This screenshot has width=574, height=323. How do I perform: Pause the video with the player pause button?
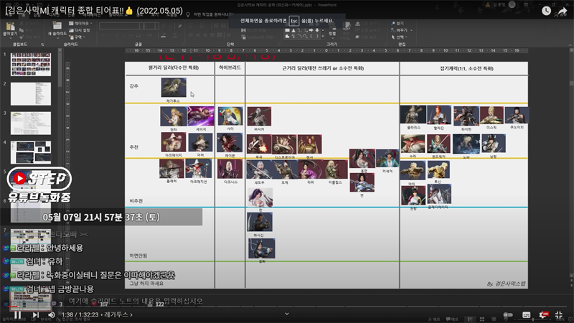(17, 314)
